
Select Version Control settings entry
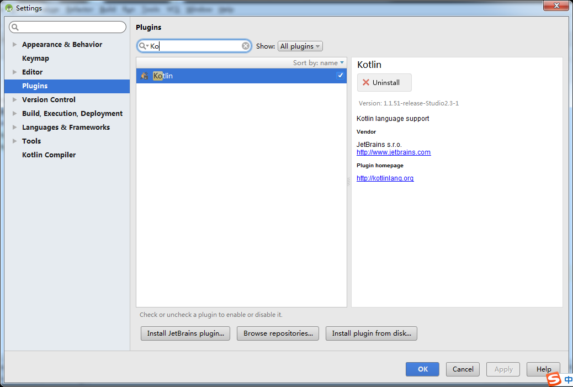[49, 100]
